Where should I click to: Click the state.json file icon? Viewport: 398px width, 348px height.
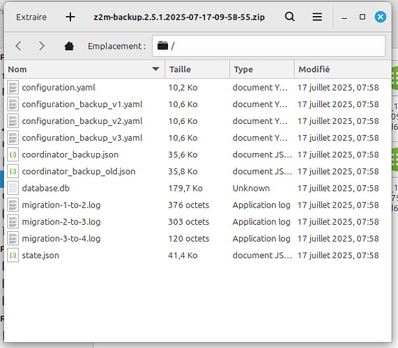13,255
